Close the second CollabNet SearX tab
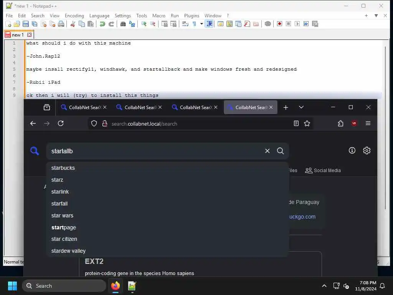Image resolution: width=393 pixels, height=295 pixels. pos(160,108)
